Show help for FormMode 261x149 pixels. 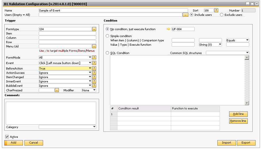click(x=94, y=57)
